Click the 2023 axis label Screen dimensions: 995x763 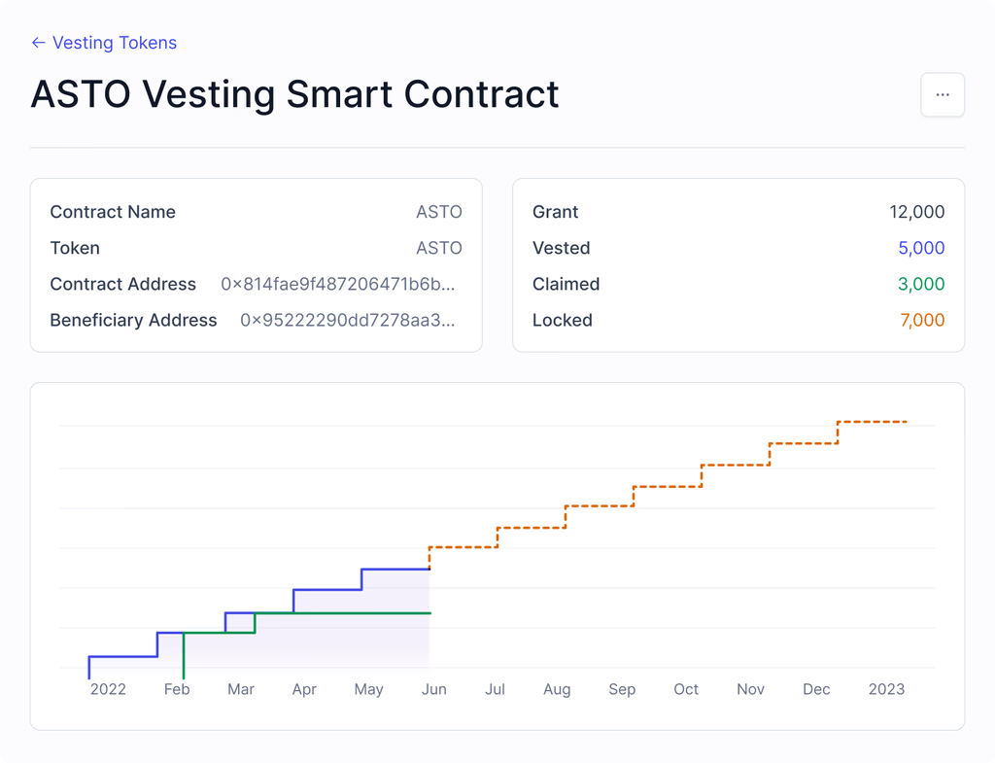coord(886,689)
